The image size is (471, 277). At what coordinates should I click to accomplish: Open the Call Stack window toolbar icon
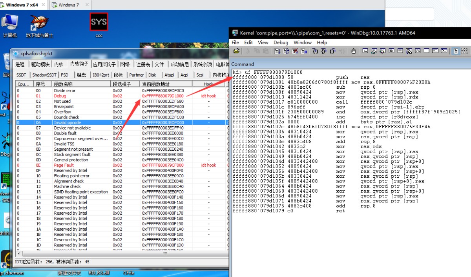click(409, 51)
